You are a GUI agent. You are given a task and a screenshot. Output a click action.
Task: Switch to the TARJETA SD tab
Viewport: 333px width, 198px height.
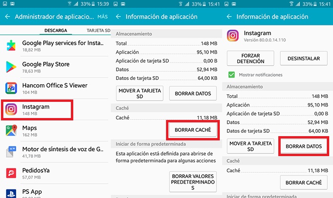(98, 30)
